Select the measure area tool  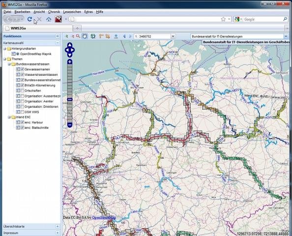point(108,36)
